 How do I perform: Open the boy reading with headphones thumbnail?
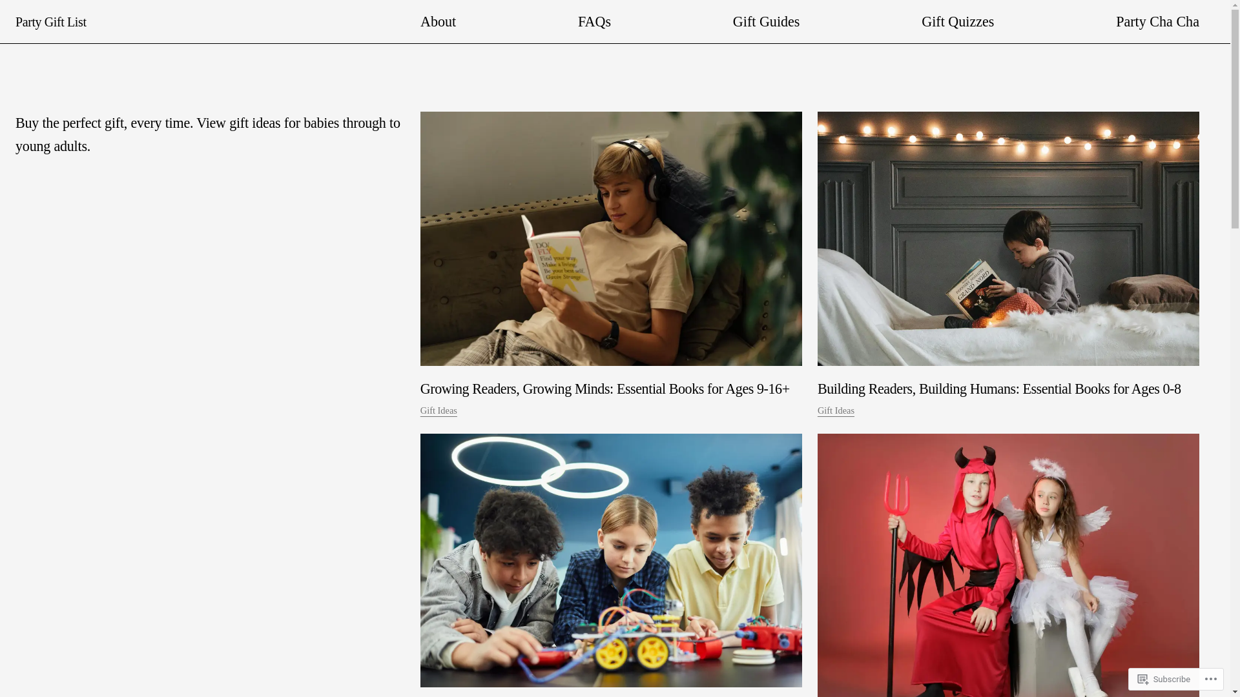[611, 239]
